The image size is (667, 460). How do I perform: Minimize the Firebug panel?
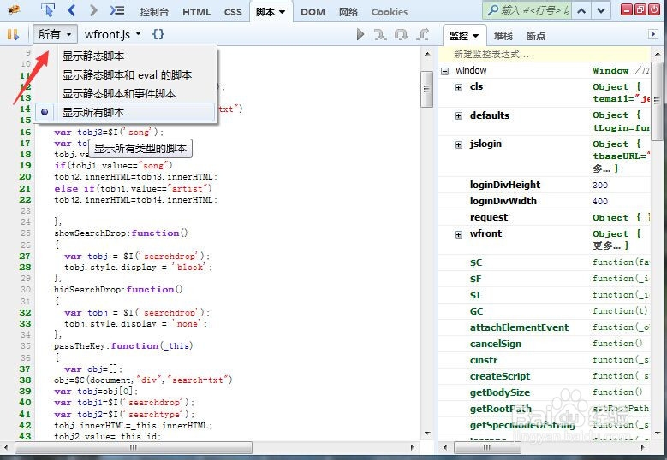tap(627, 9)
